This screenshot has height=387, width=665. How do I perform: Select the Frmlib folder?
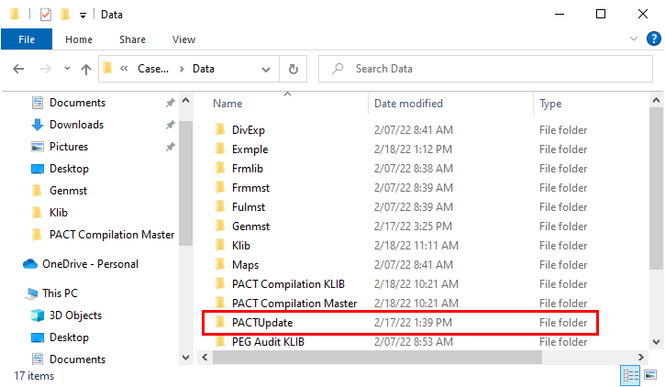pyautogui.click(x=248, y=169)
